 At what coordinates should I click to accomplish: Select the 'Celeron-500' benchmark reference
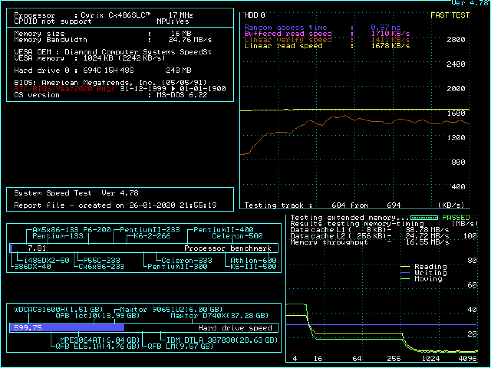point(237,236)
